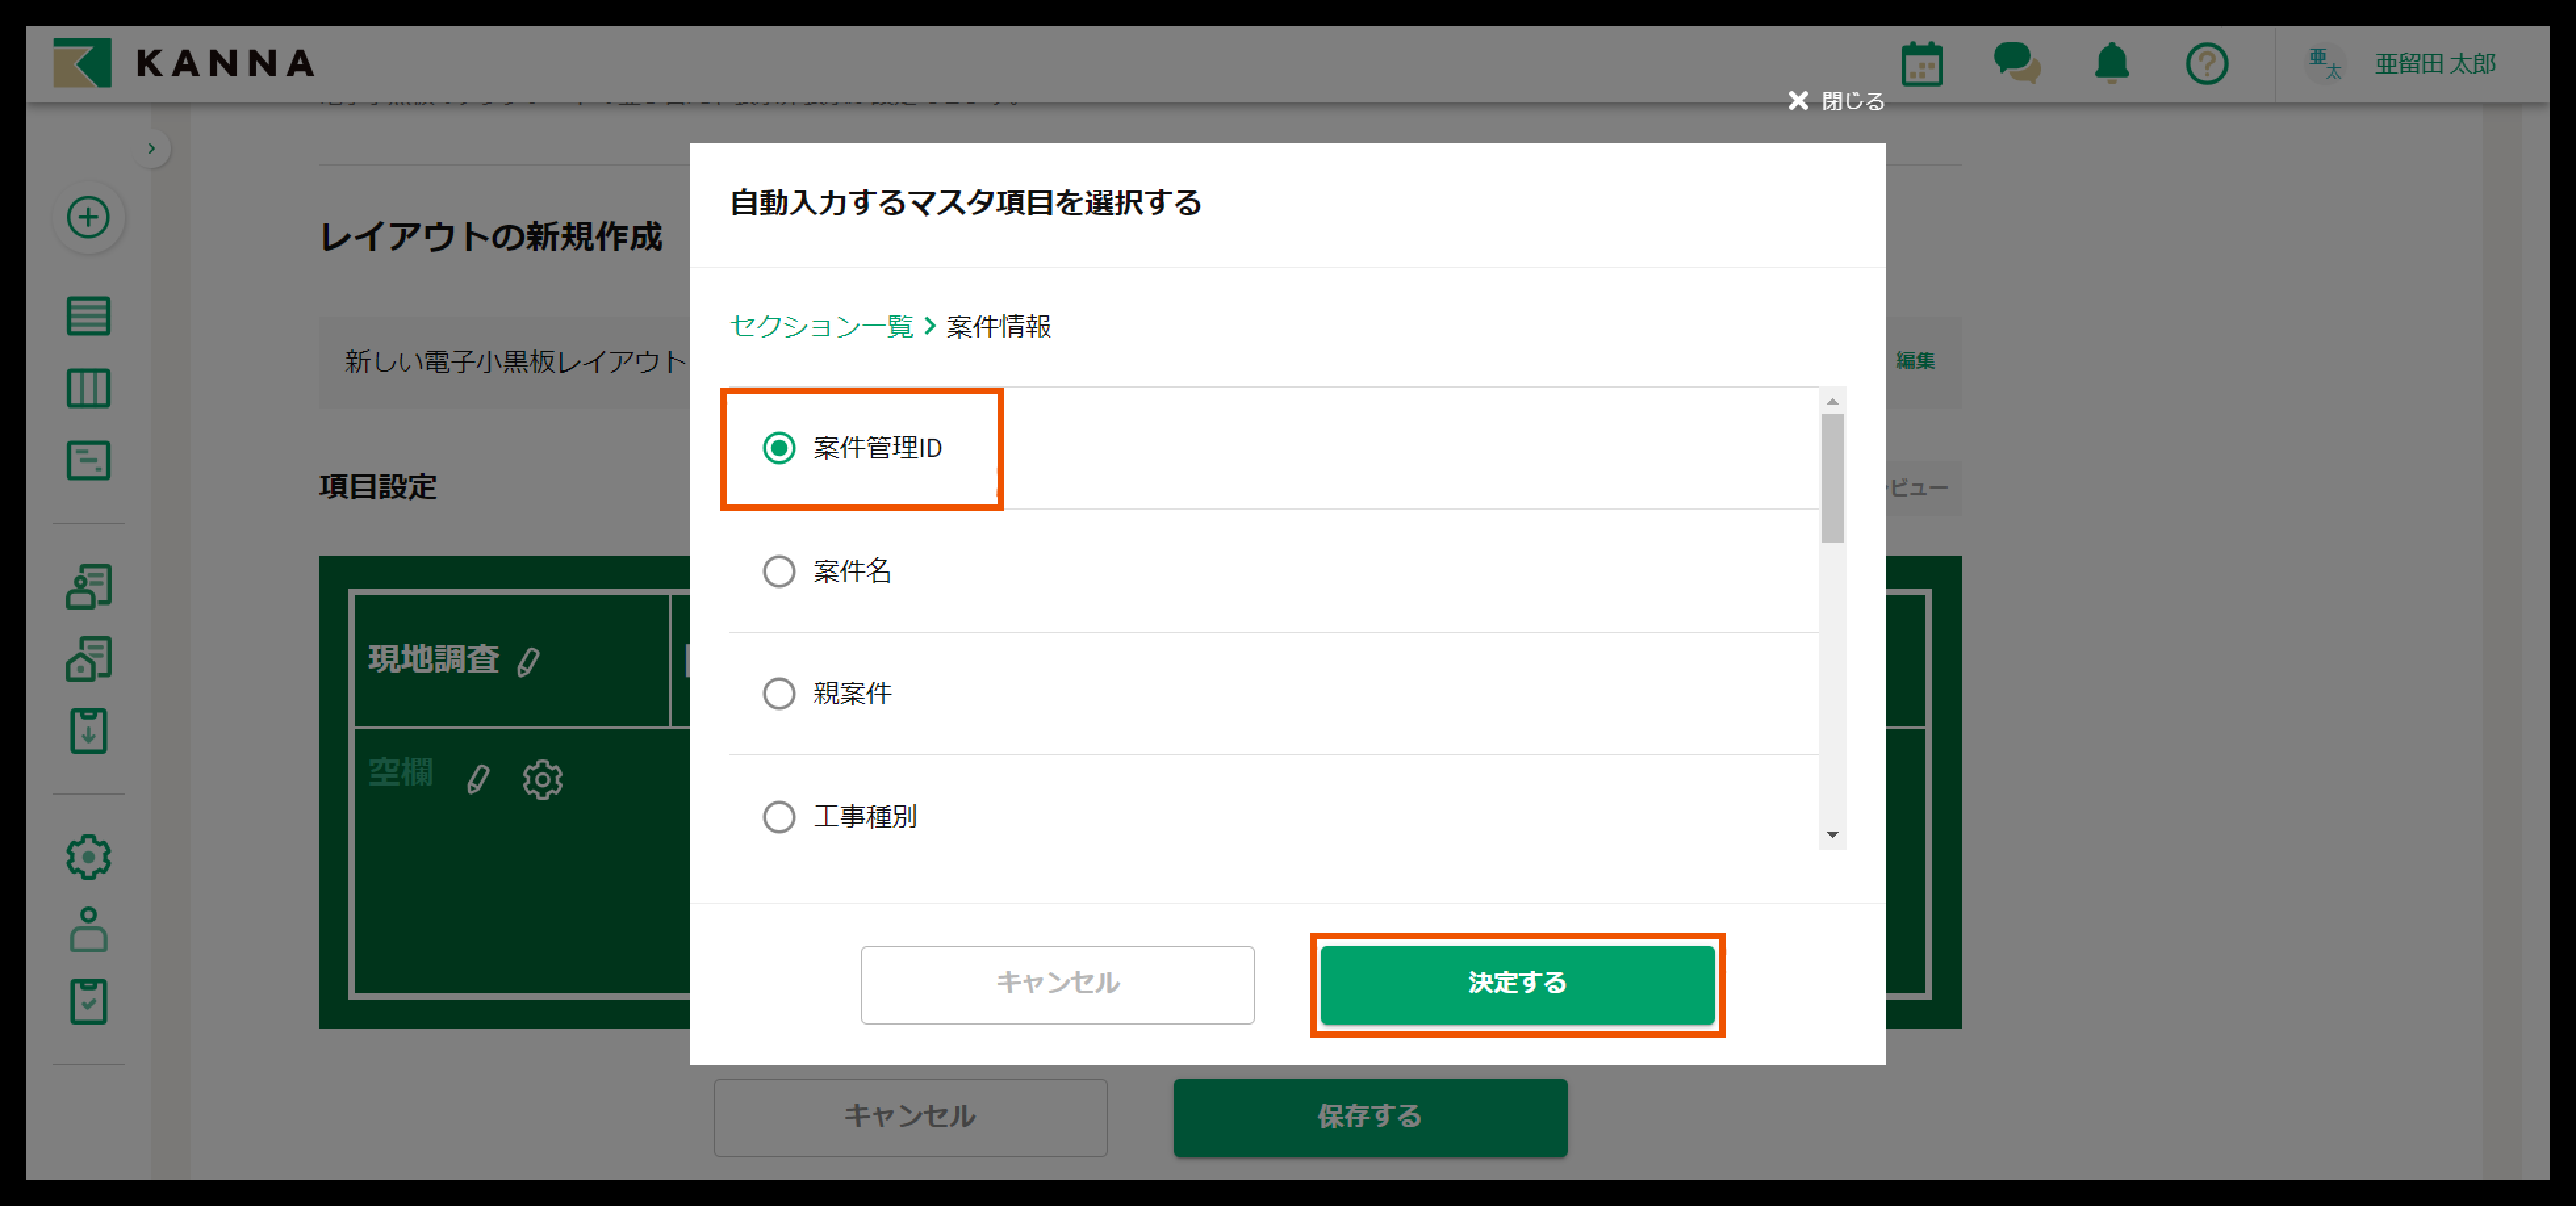Open the list view icon in sidebar
The height and width of the screenshot is (1206, 2576).
88,316
